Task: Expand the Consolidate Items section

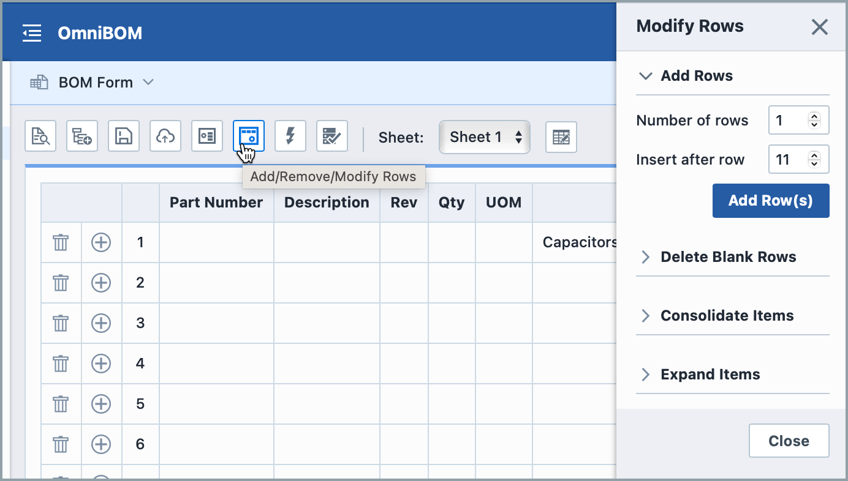Action: (733, 316)
